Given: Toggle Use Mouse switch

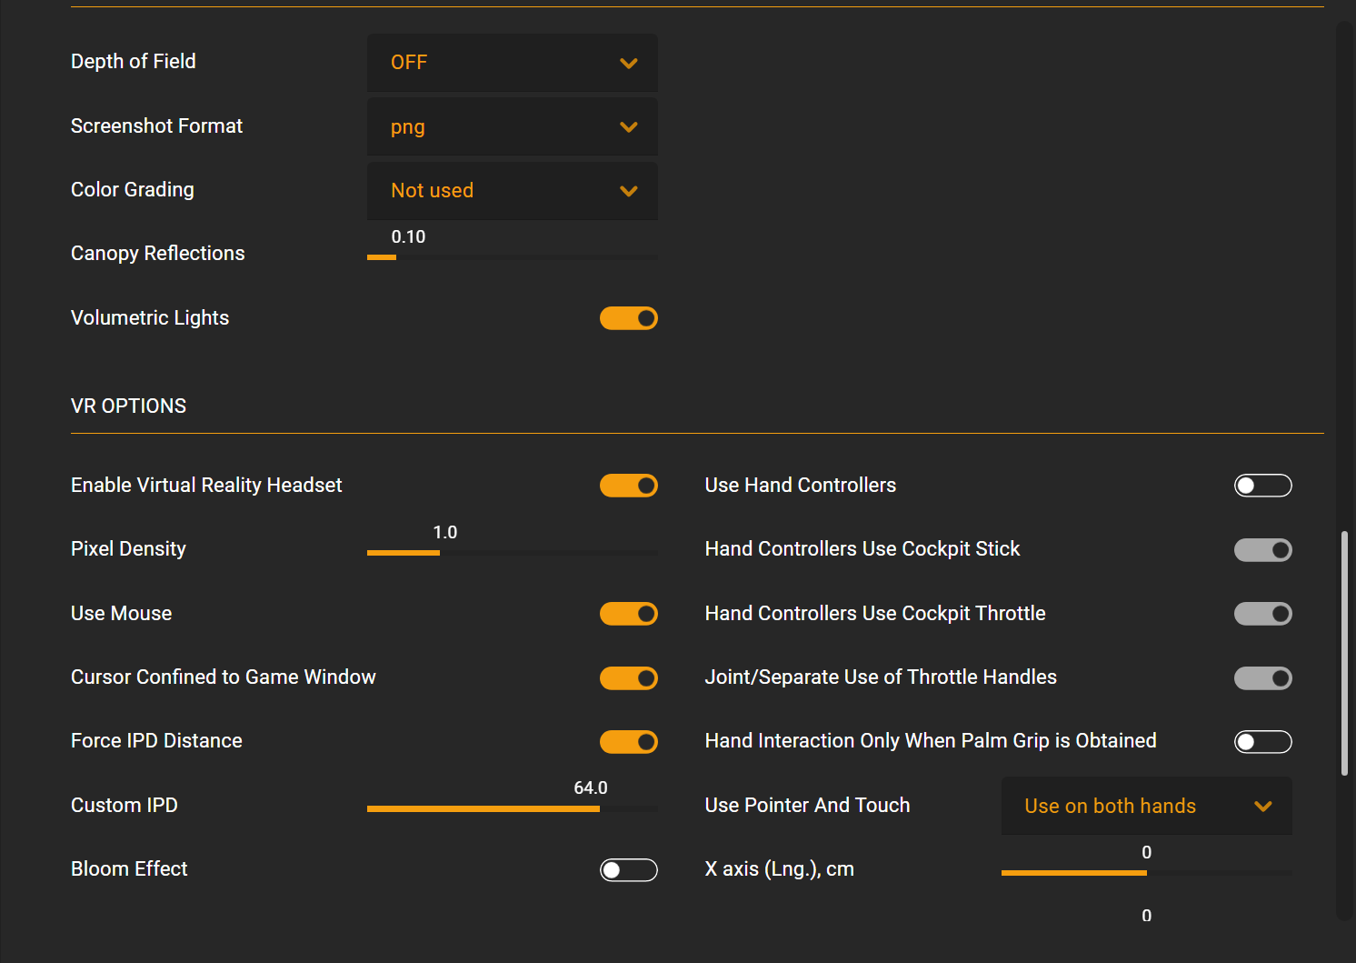Looking at the screenshot, I should (x=628, y=614).
